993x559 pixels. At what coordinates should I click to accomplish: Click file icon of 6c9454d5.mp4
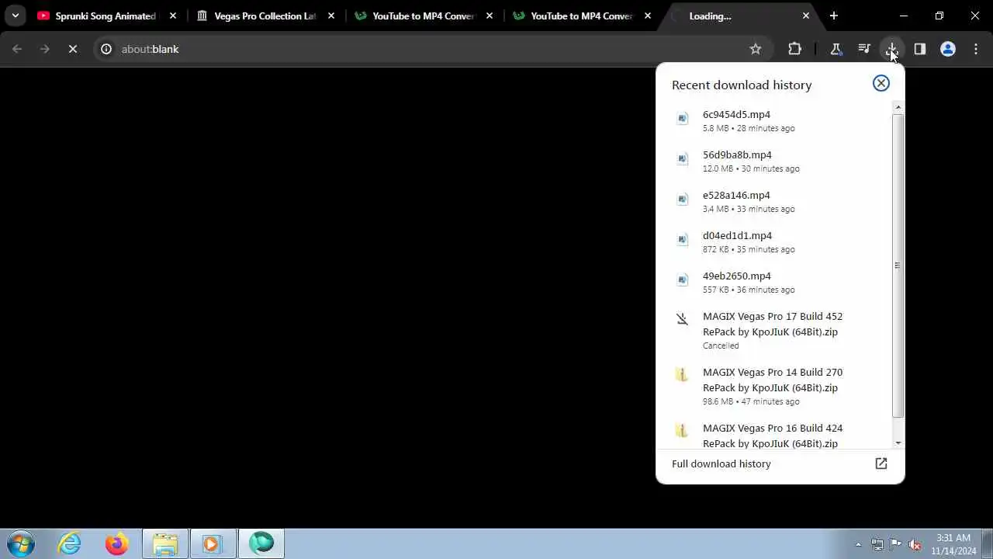point(683,119)
